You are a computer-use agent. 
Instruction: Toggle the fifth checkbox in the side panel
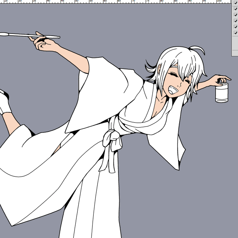coord(236,27)
